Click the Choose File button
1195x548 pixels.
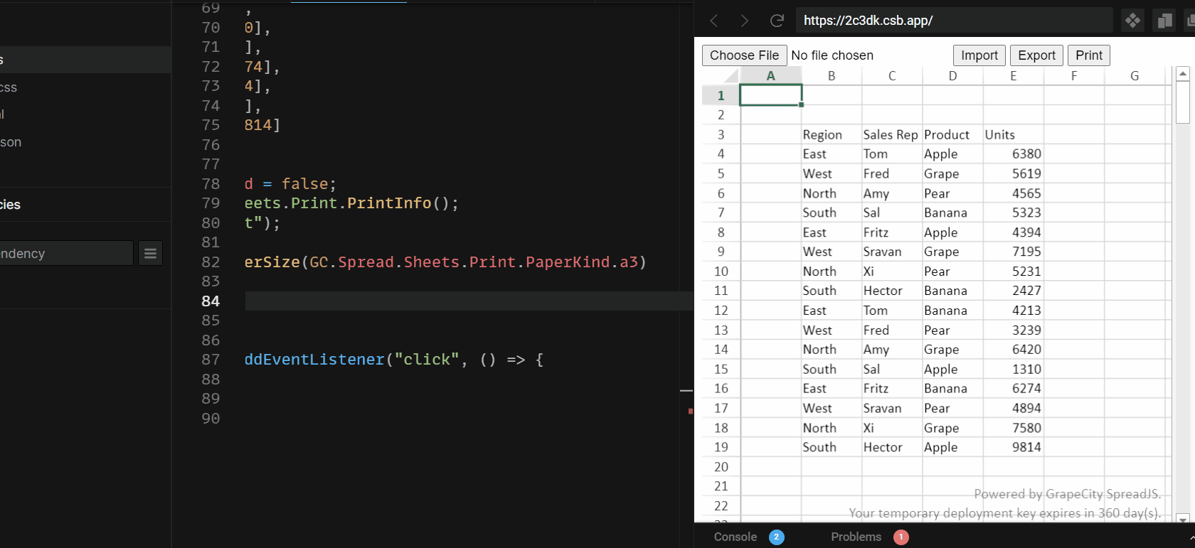pos(744,55)
